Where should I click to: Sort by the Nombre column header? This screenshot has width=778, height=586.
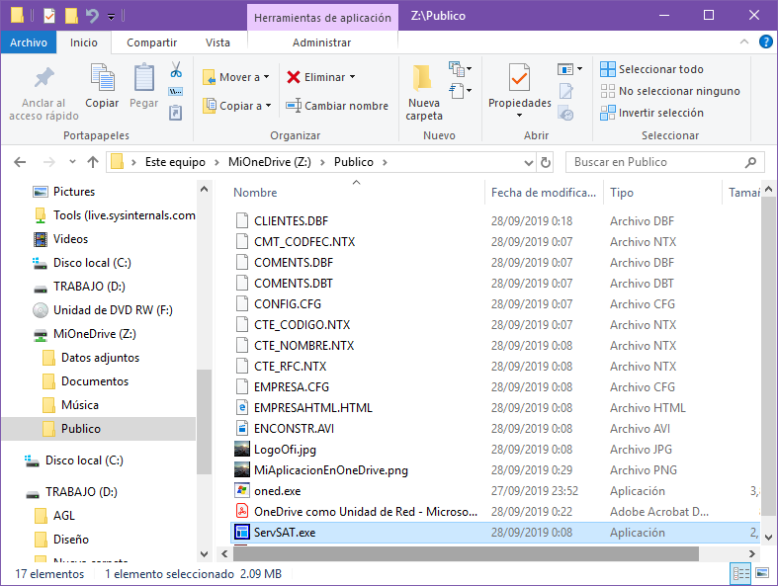coord(255,193)
